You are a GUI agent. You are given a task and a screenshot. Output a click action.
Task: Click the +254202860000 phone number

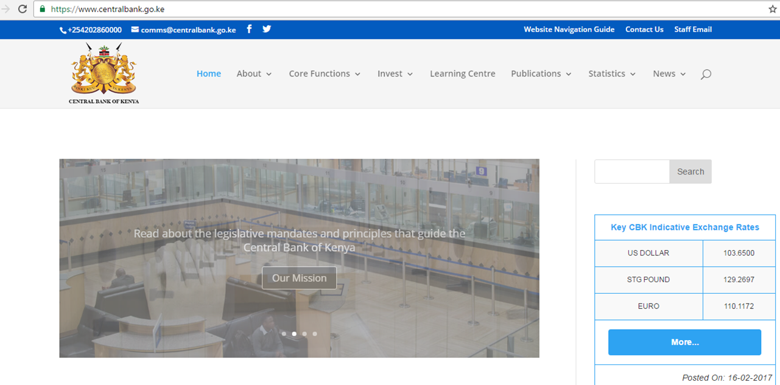94,30
